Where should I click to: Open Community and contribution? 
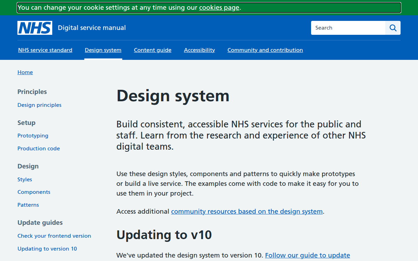pos(265,50)
